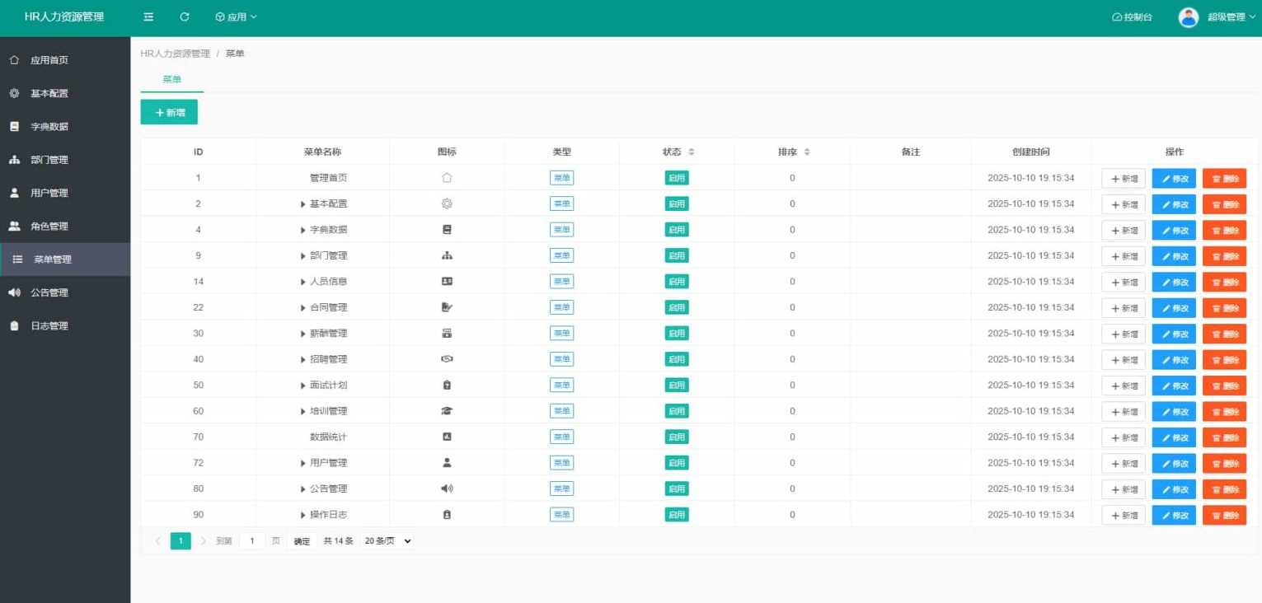Image resolution: width=1262 pixels, height=603 pixels.
Task: Toggle 启用 status badge on 管理首页 row
Action: pyautogui.click(x=676, y=178)
